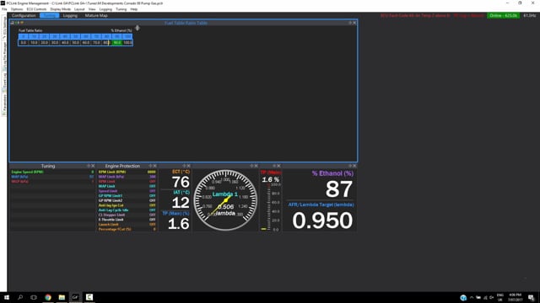The width and height of the screenshot is (540, 303).
Task: Close the TP (Main) bar gauge panel
Action: point(278,166)
